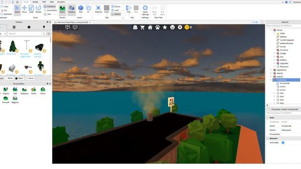Open the UI insert tool
Screen dimensions: 301x169
[88, 9]
